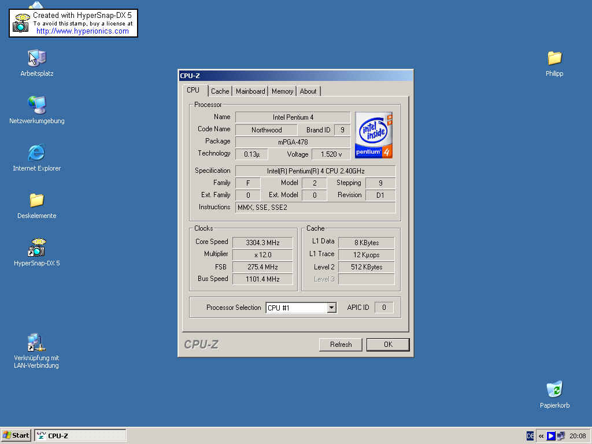
Task: Click the Multiplier value x 12.0
Action: pos(263,255)
